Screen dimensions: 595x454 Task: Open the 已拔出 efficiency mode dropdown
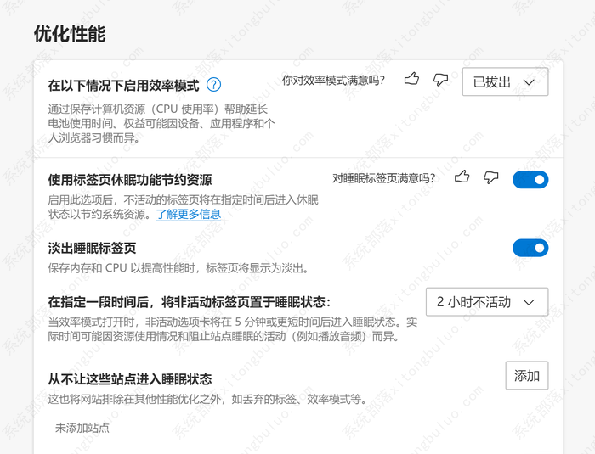505,82
